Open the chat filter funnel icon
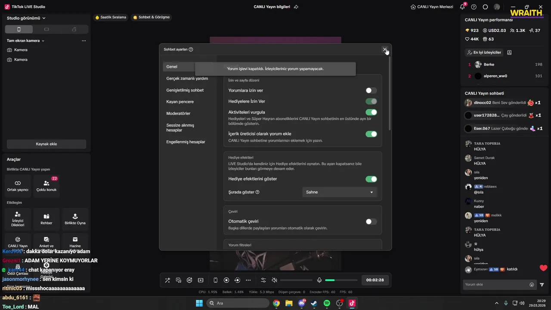 [x=542, y=285]
